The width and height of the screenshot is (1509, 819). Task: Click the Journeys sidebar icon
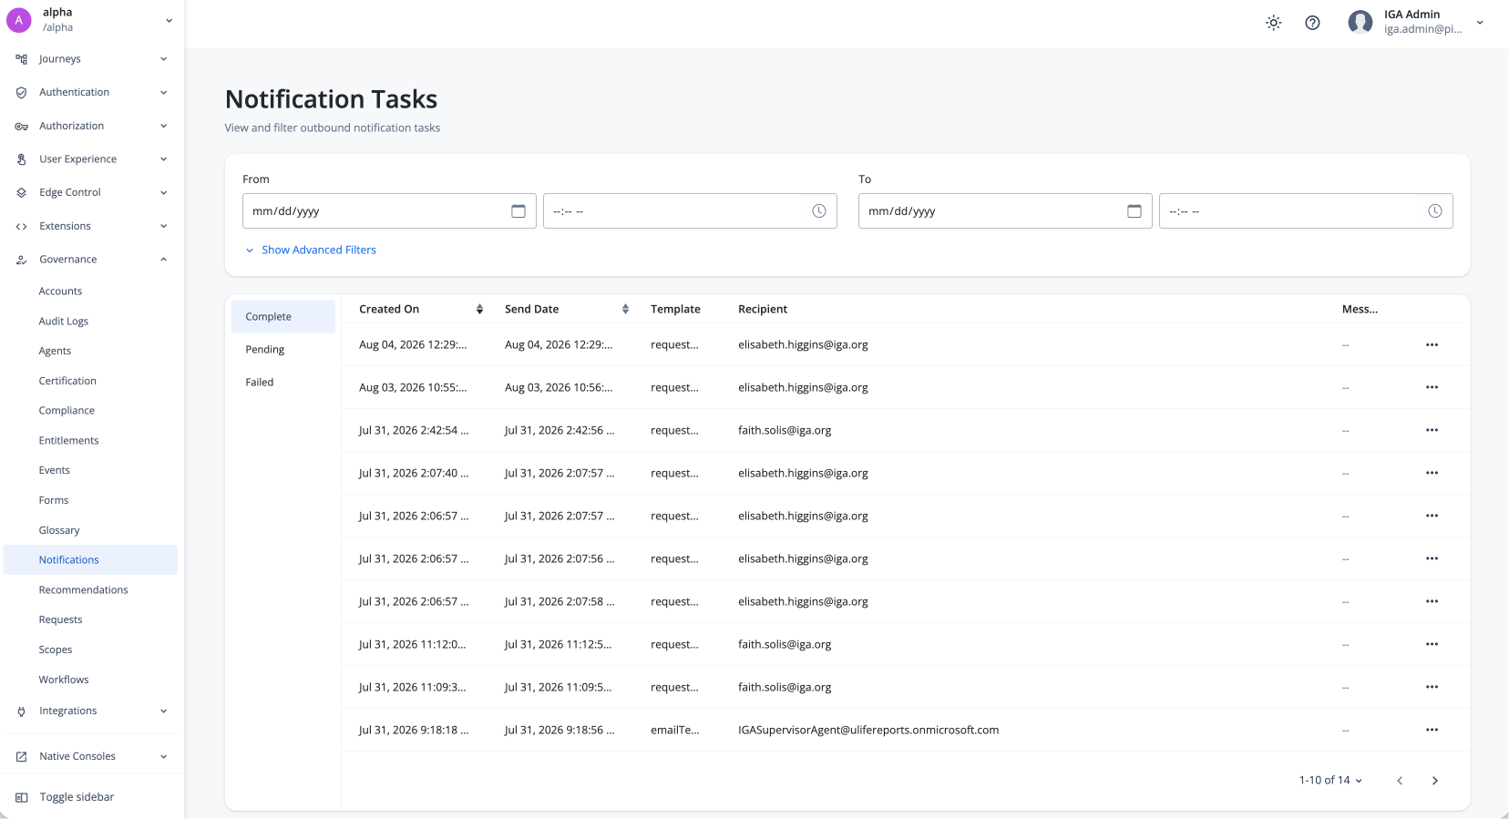click(x=21, y=59)
